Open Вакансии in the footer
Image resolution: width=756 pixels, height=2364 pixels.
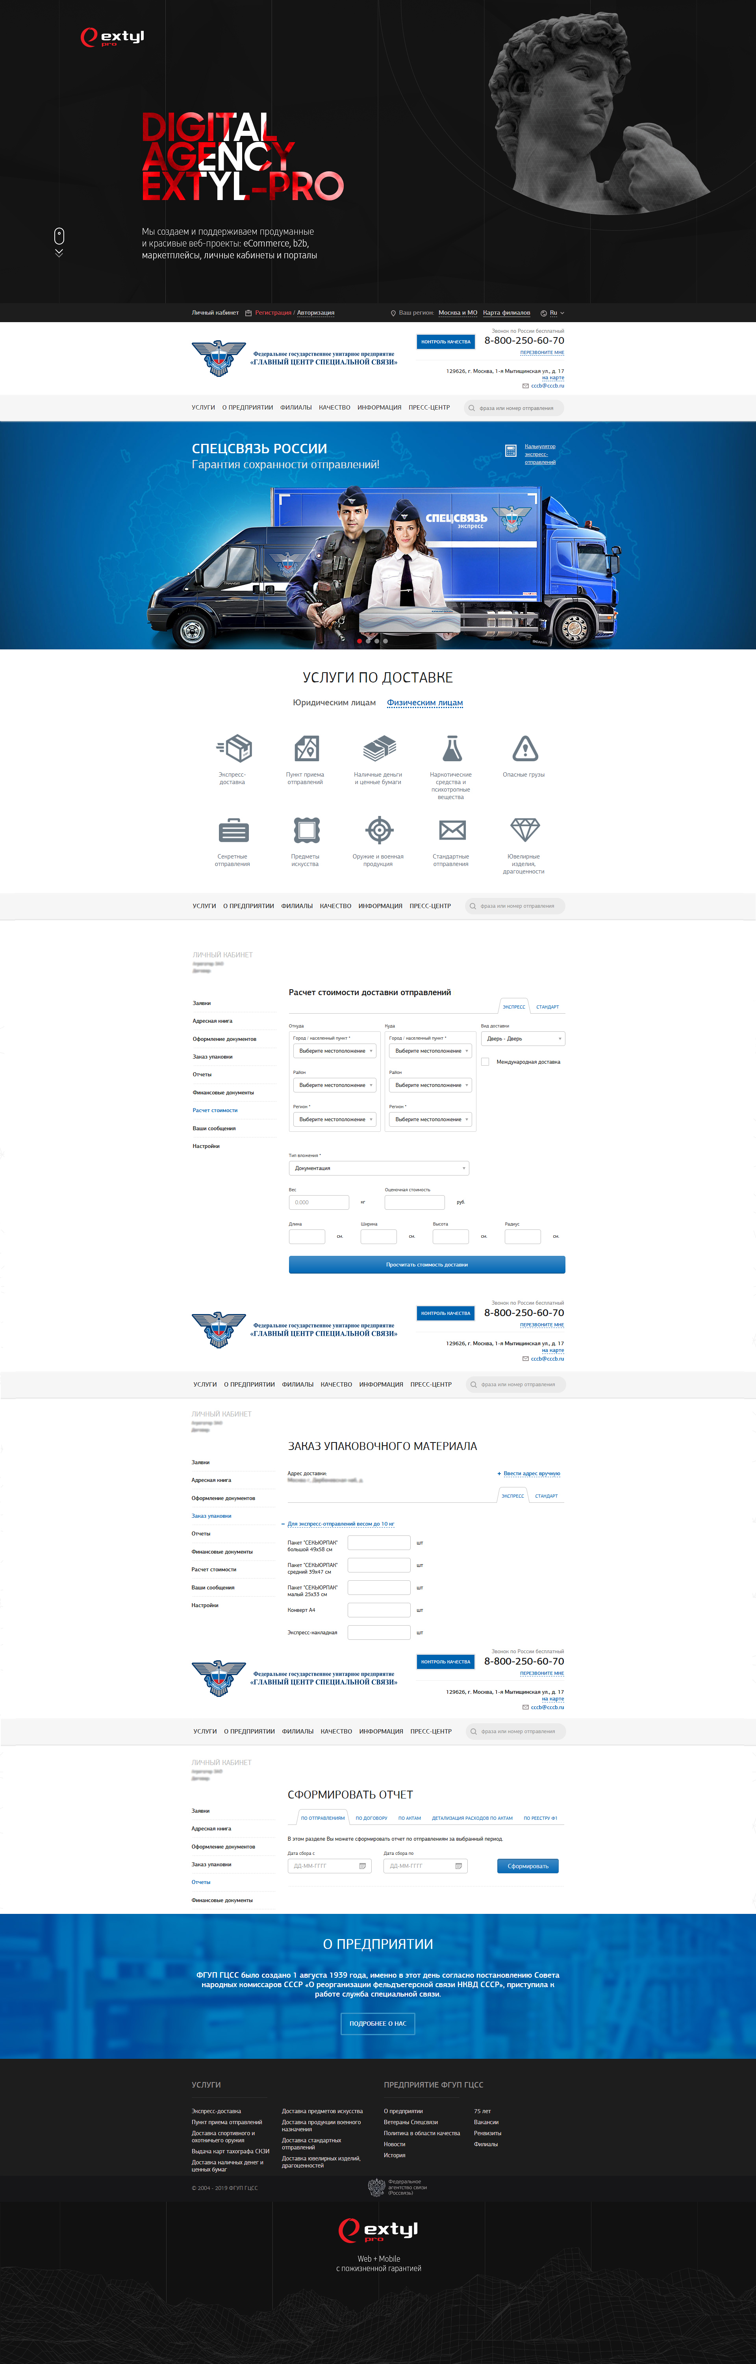[486, 2122]
